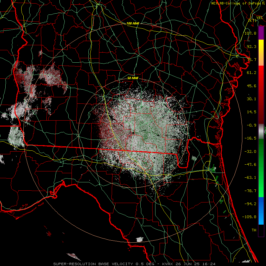The width and height of the screenshot is (266, 266).
Task: Click the TH legend label
Action: [254, 230]
